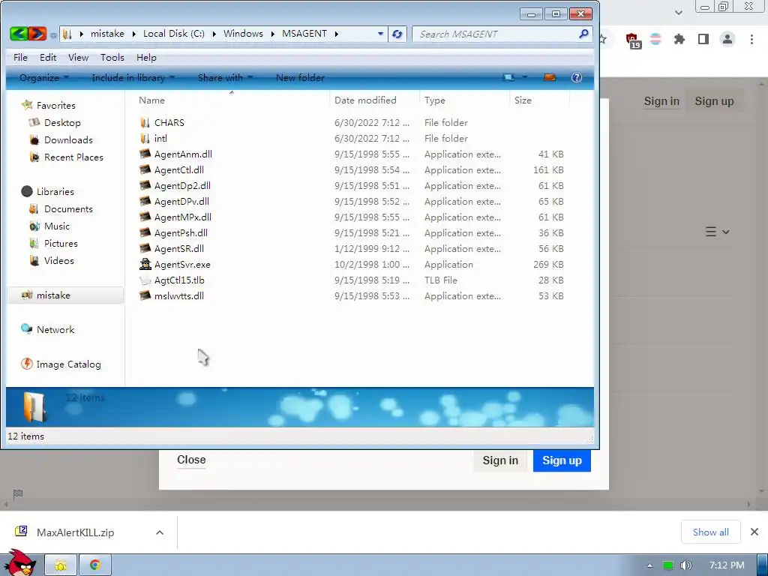Sort by the Type column header
This screenshot has height=576, width=768.
point(435,100)
